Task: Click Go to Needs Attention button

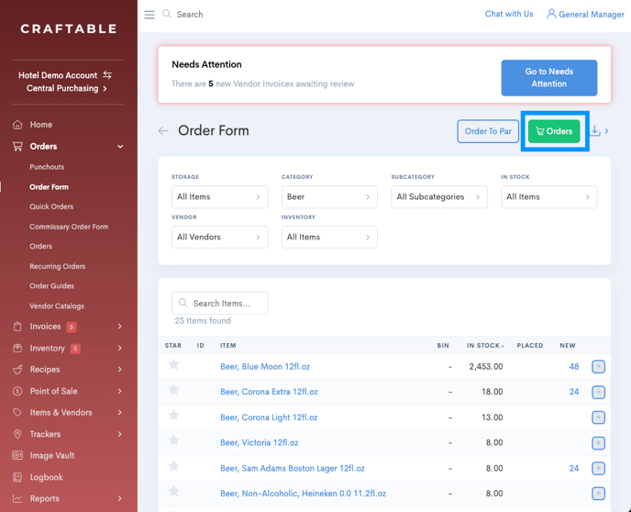Action: (x=548, y=78)
